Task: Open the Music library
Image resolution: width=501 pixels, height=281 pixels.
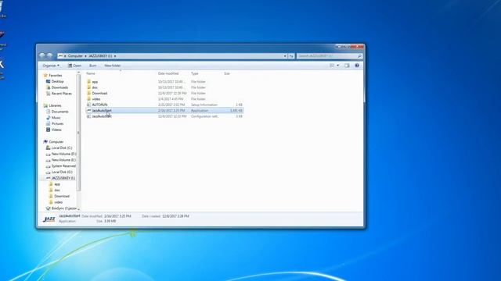Action: point(56,118)
